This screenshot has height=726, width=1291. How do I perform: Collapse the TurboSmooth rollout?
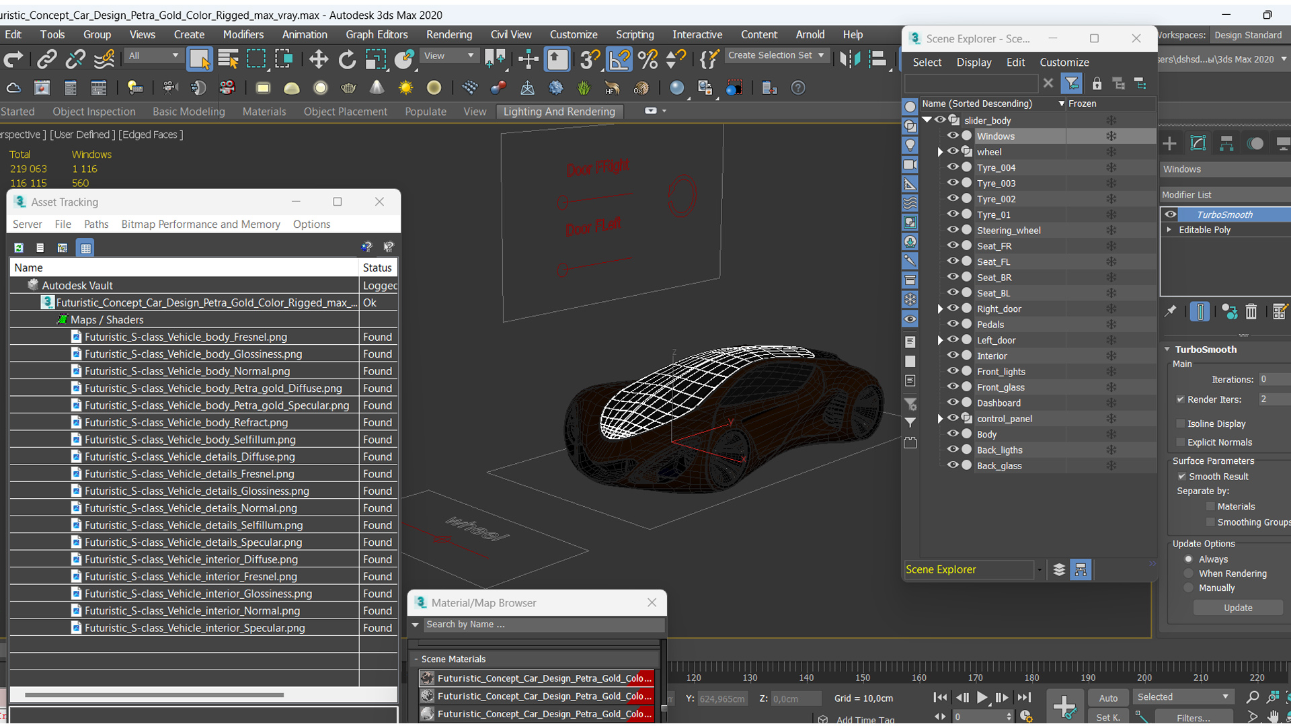[1168, 350]
